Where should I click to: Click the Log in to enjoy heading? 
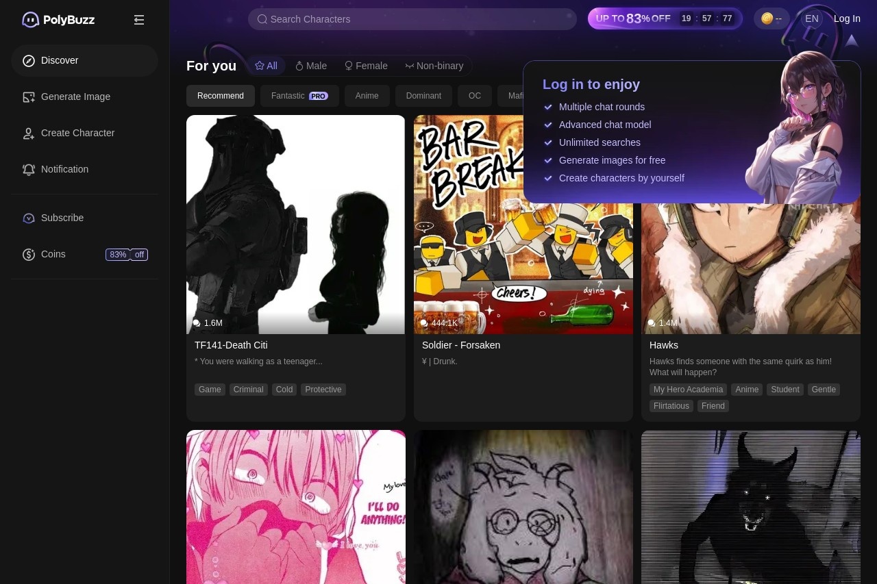[591, 84]
